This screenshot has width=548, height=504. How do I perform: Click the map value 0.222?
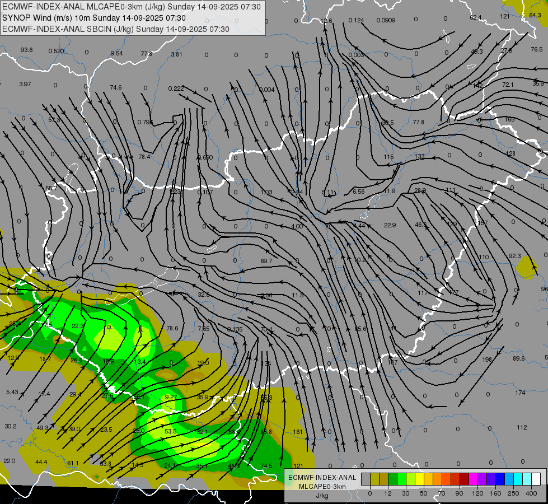point(176,88)
